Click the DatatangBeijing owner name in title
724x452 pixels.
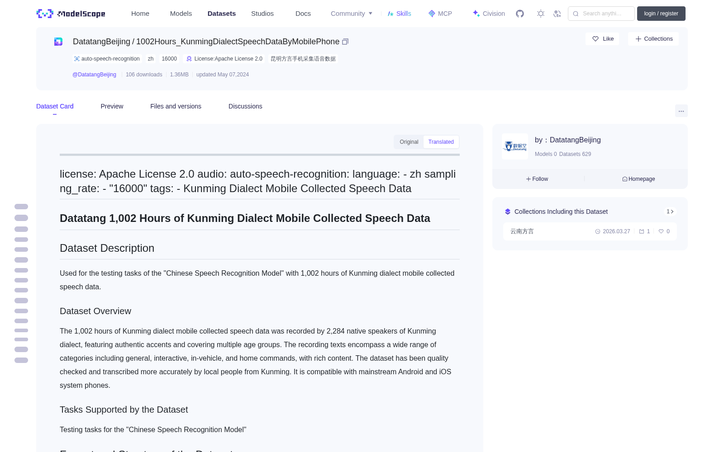[101, 42]
